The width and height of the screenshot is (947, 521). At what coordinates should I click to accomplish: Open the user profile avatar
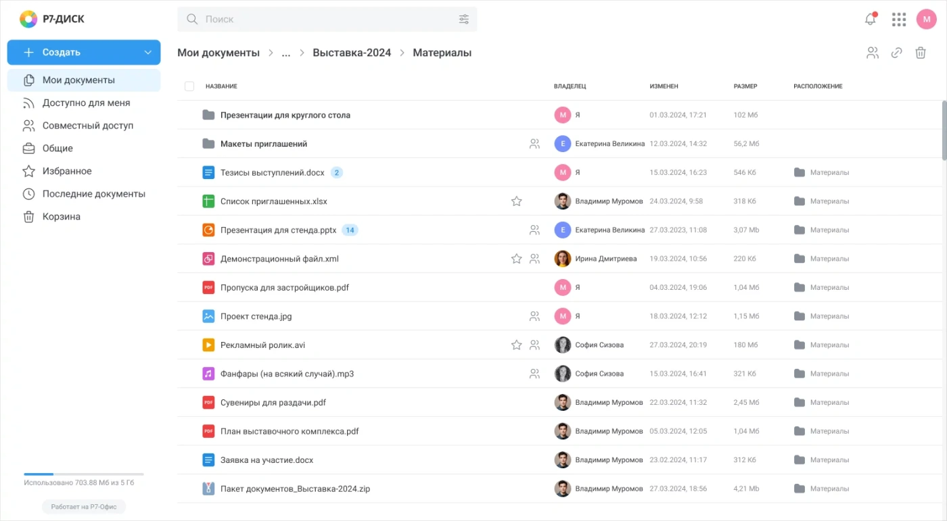(926, 20)
